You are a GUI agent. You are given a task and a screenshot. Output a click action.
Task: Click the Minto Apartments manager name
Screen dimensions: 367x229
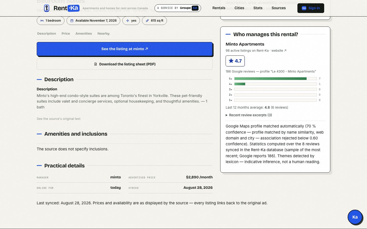click(245, 44)
